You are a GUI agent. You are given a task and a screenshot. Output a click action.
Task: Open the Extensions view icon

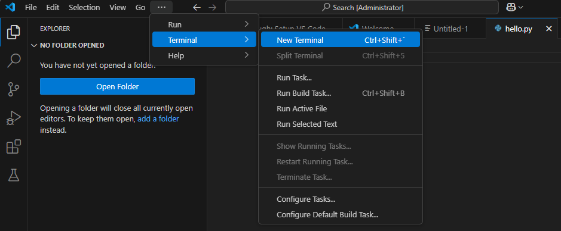coord(14,146)
